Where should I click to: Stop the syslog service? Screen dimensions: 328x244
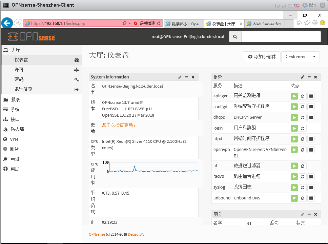coord(311,187)
